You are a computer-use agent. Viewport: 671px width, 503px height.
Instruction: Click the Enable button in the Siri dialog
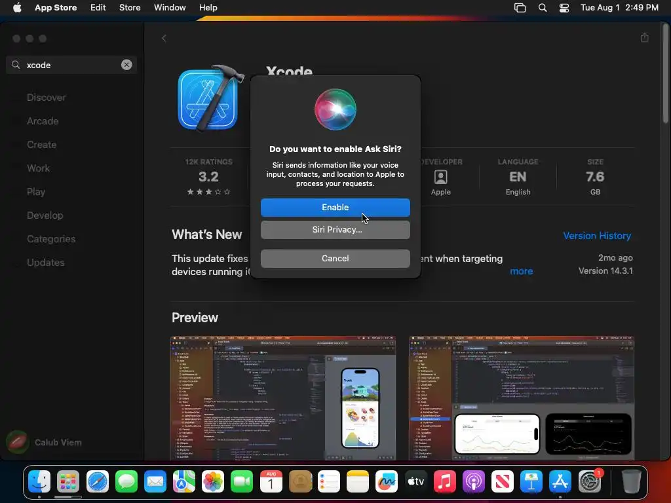point(335,208)
